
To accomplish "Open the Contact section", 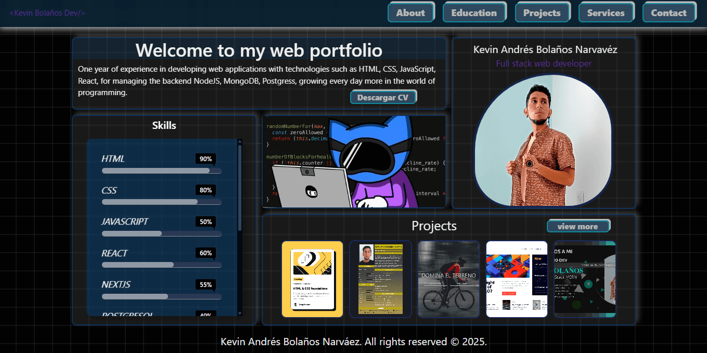I will (669, 12).
